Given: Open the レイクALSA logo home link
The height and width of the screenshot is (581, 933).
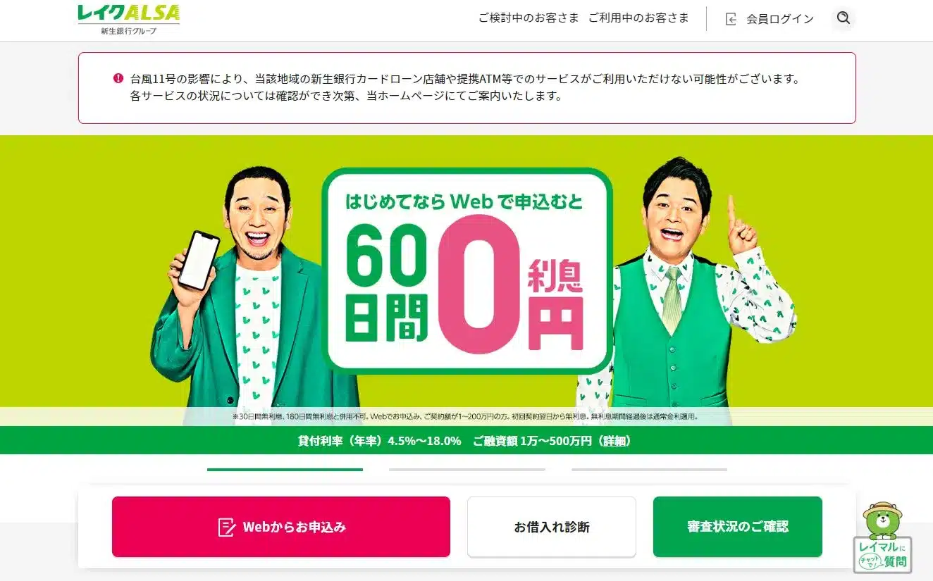Looking at the screenshot, I should point(129,14).
